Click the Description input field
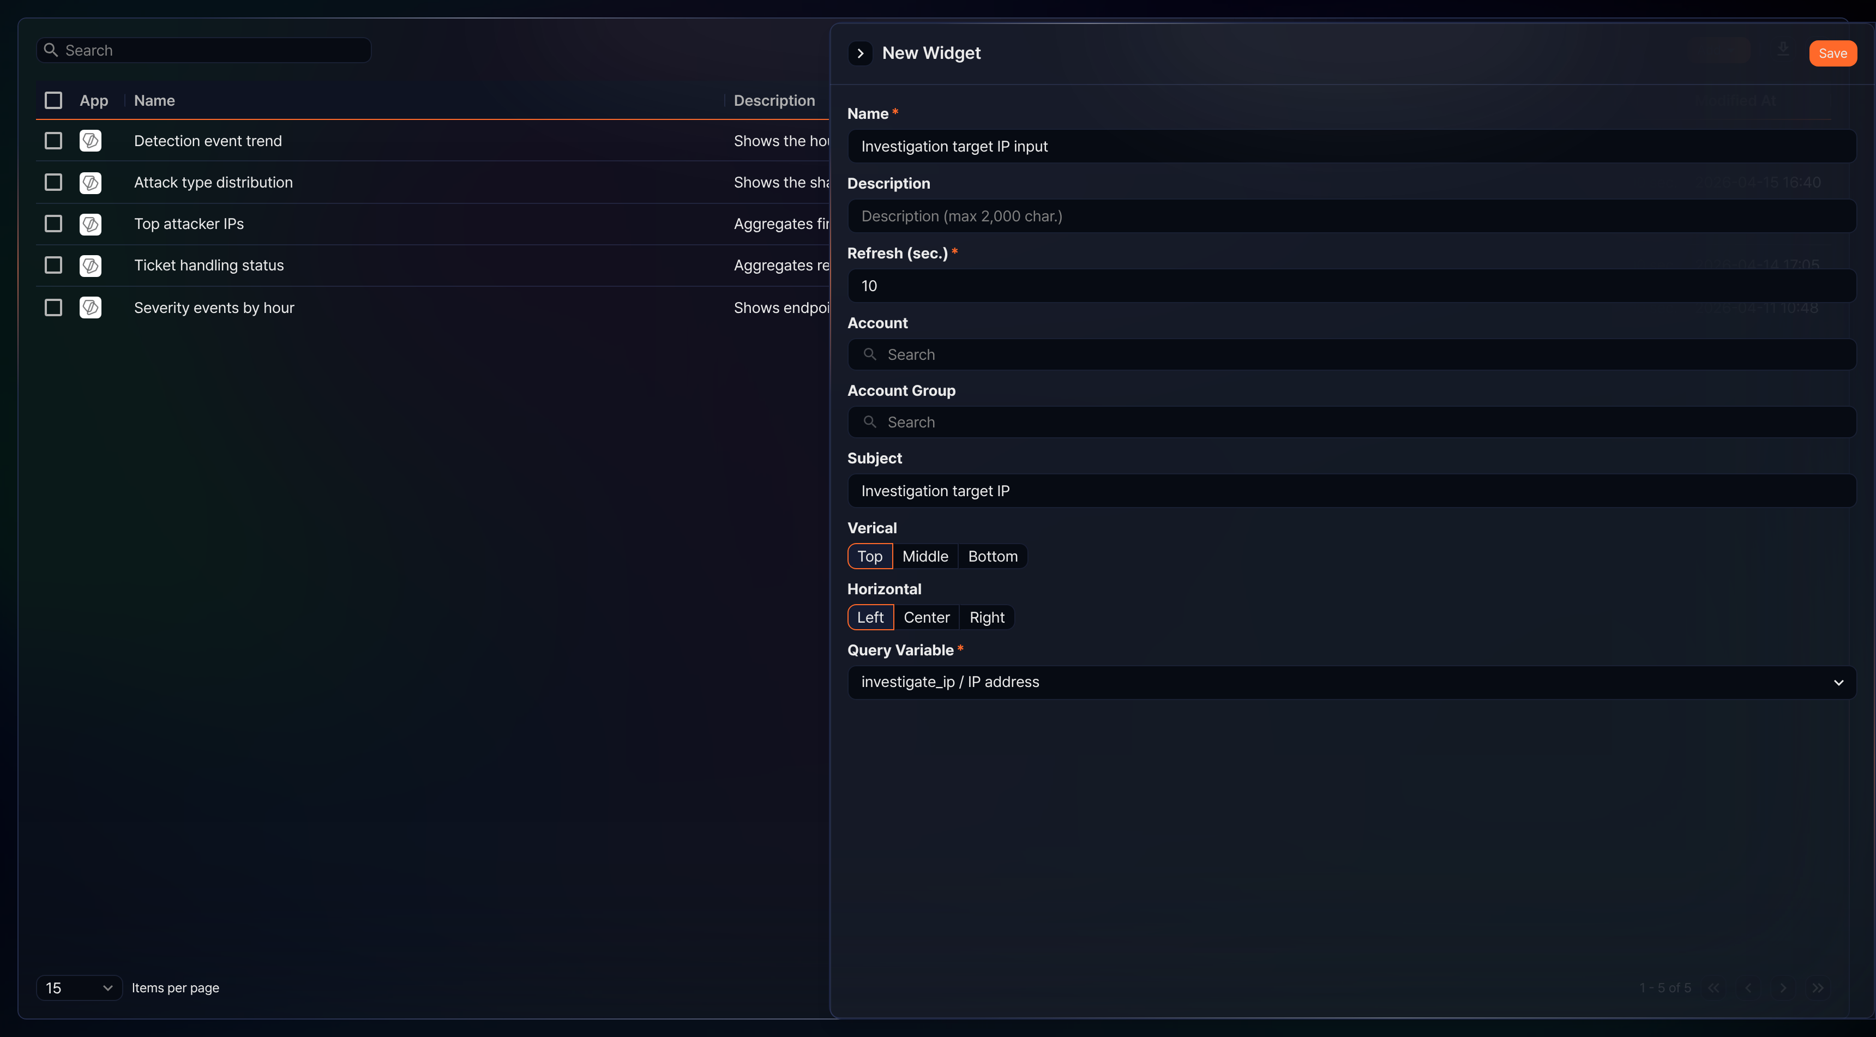Image resolution: width=1876 pixels, height=1037 pixels. (x=1352, y=216)
